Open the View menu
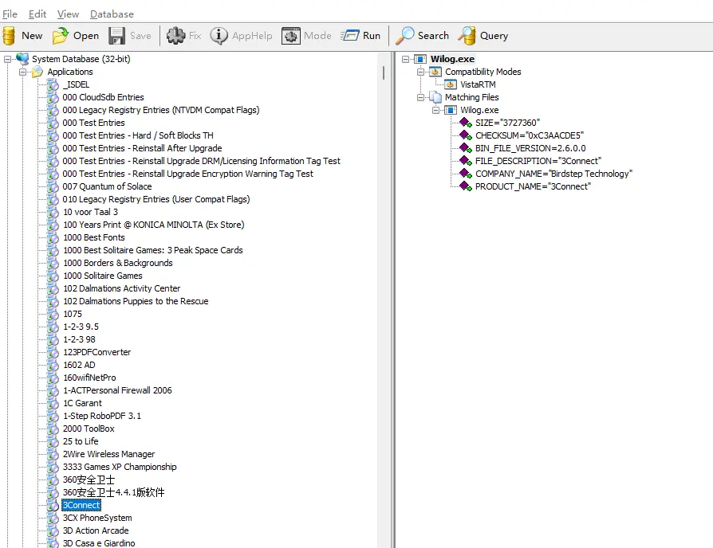The height and width of the screenshot is (548, 713). click(69, 14)
